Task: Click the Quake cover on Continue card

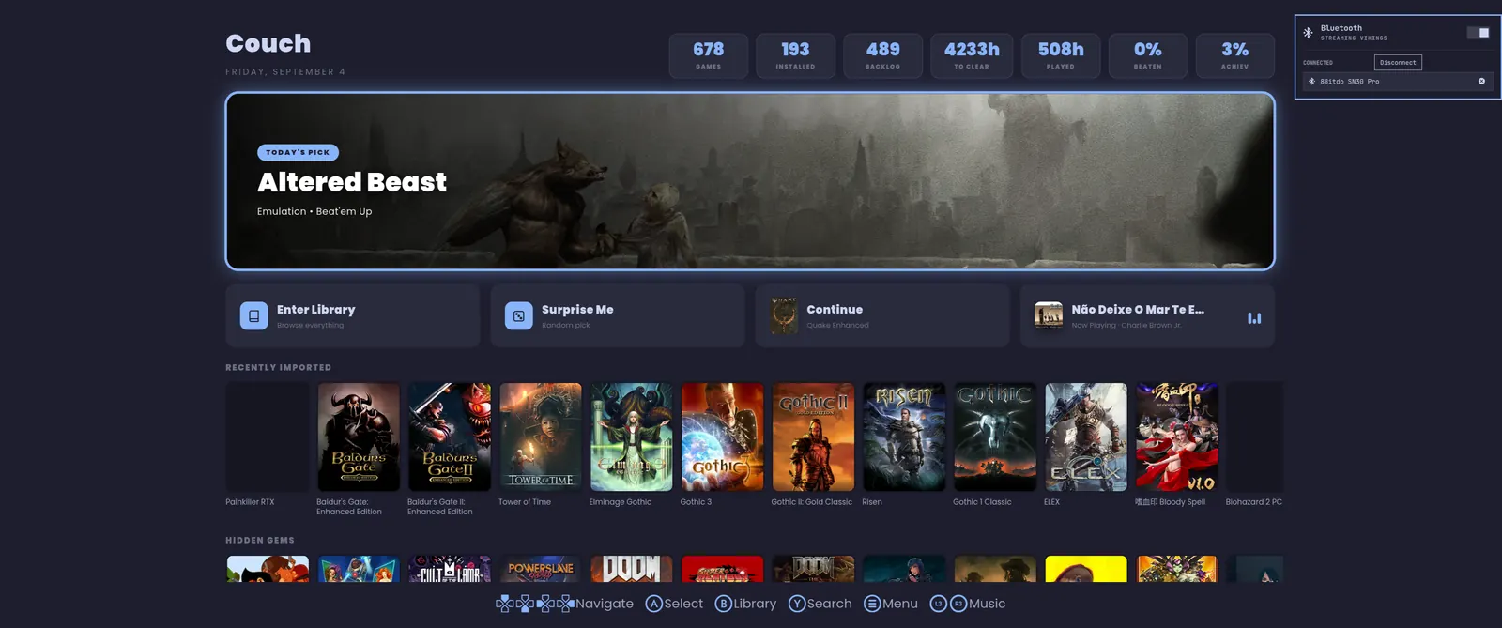Action: tap(784, 316)
